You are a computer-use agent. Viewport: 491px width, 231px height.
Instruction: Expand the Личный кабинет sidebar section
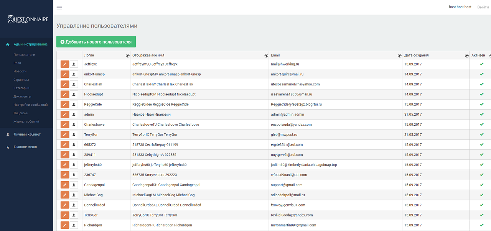pos(27,134)
